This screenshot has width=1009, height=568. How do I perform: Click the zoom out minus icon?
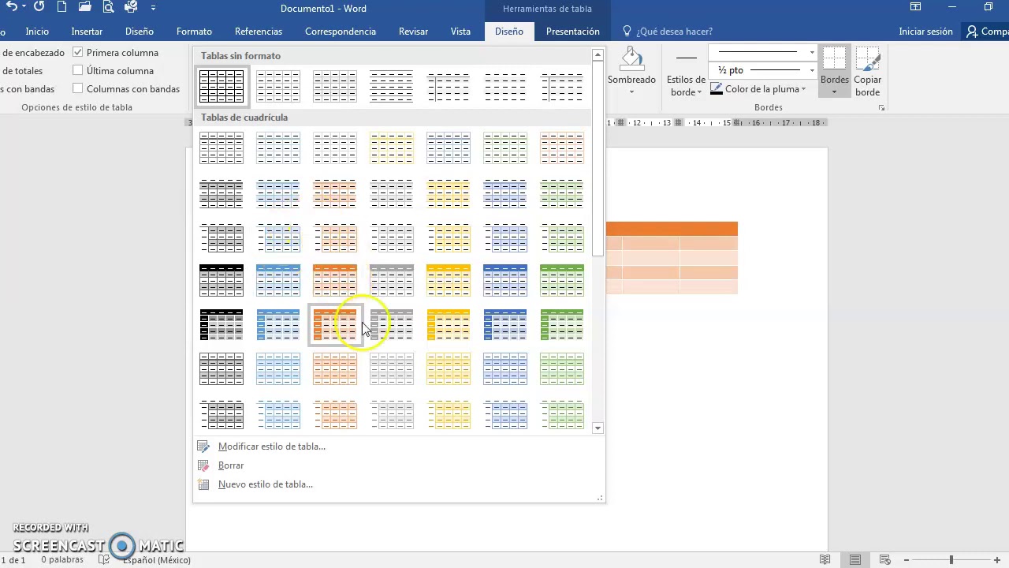[x=907, y=560]
